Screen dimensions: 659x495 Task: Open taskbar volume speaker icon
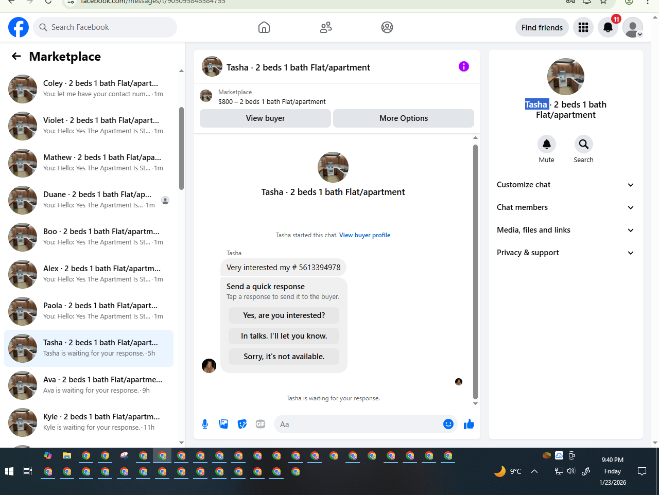(571, 471)
